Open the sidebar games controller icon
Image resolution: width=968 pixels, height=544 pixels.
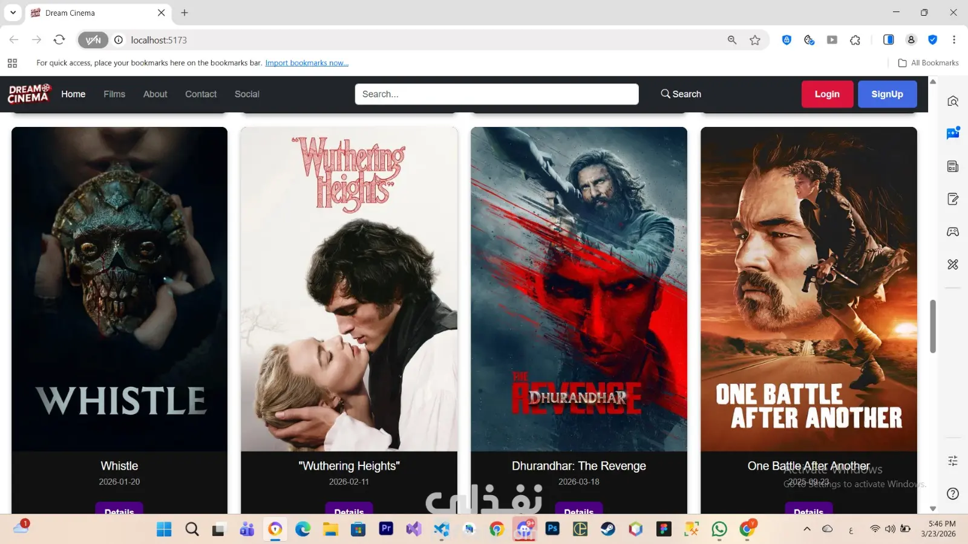tap(953, 232)
